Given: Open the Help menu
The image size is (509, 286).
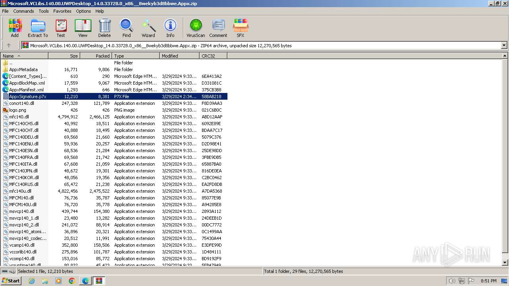Looking at the screenshot, I should pyautogui.click(x=100, y=11).
